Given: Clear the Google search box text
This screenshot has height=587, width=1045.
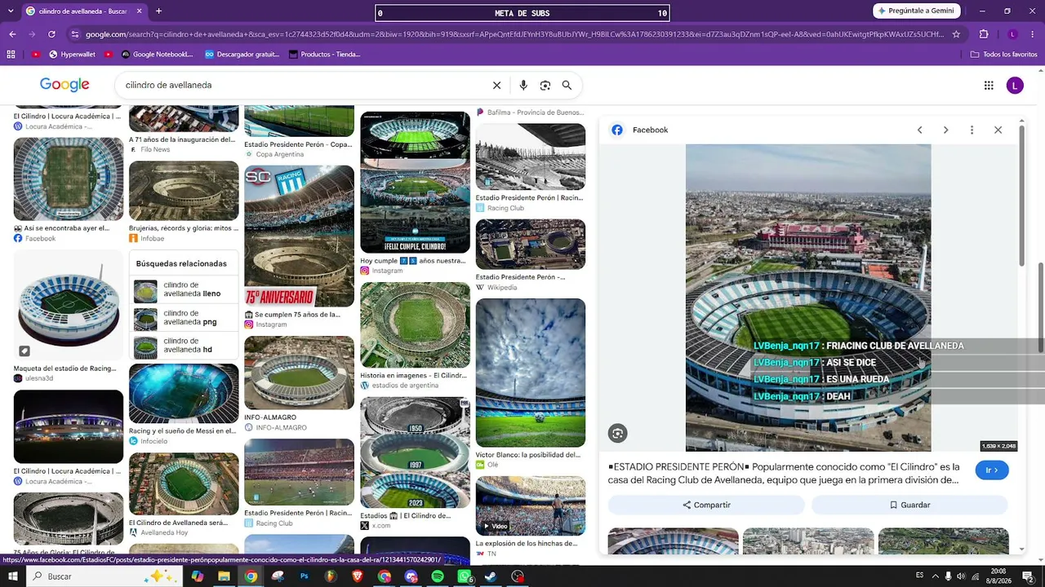Looking at the screenshot, I should pyautogui.click(x=496, y=86).
